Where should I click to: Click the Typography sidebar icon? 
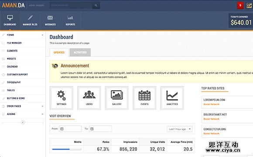(3, 82)
